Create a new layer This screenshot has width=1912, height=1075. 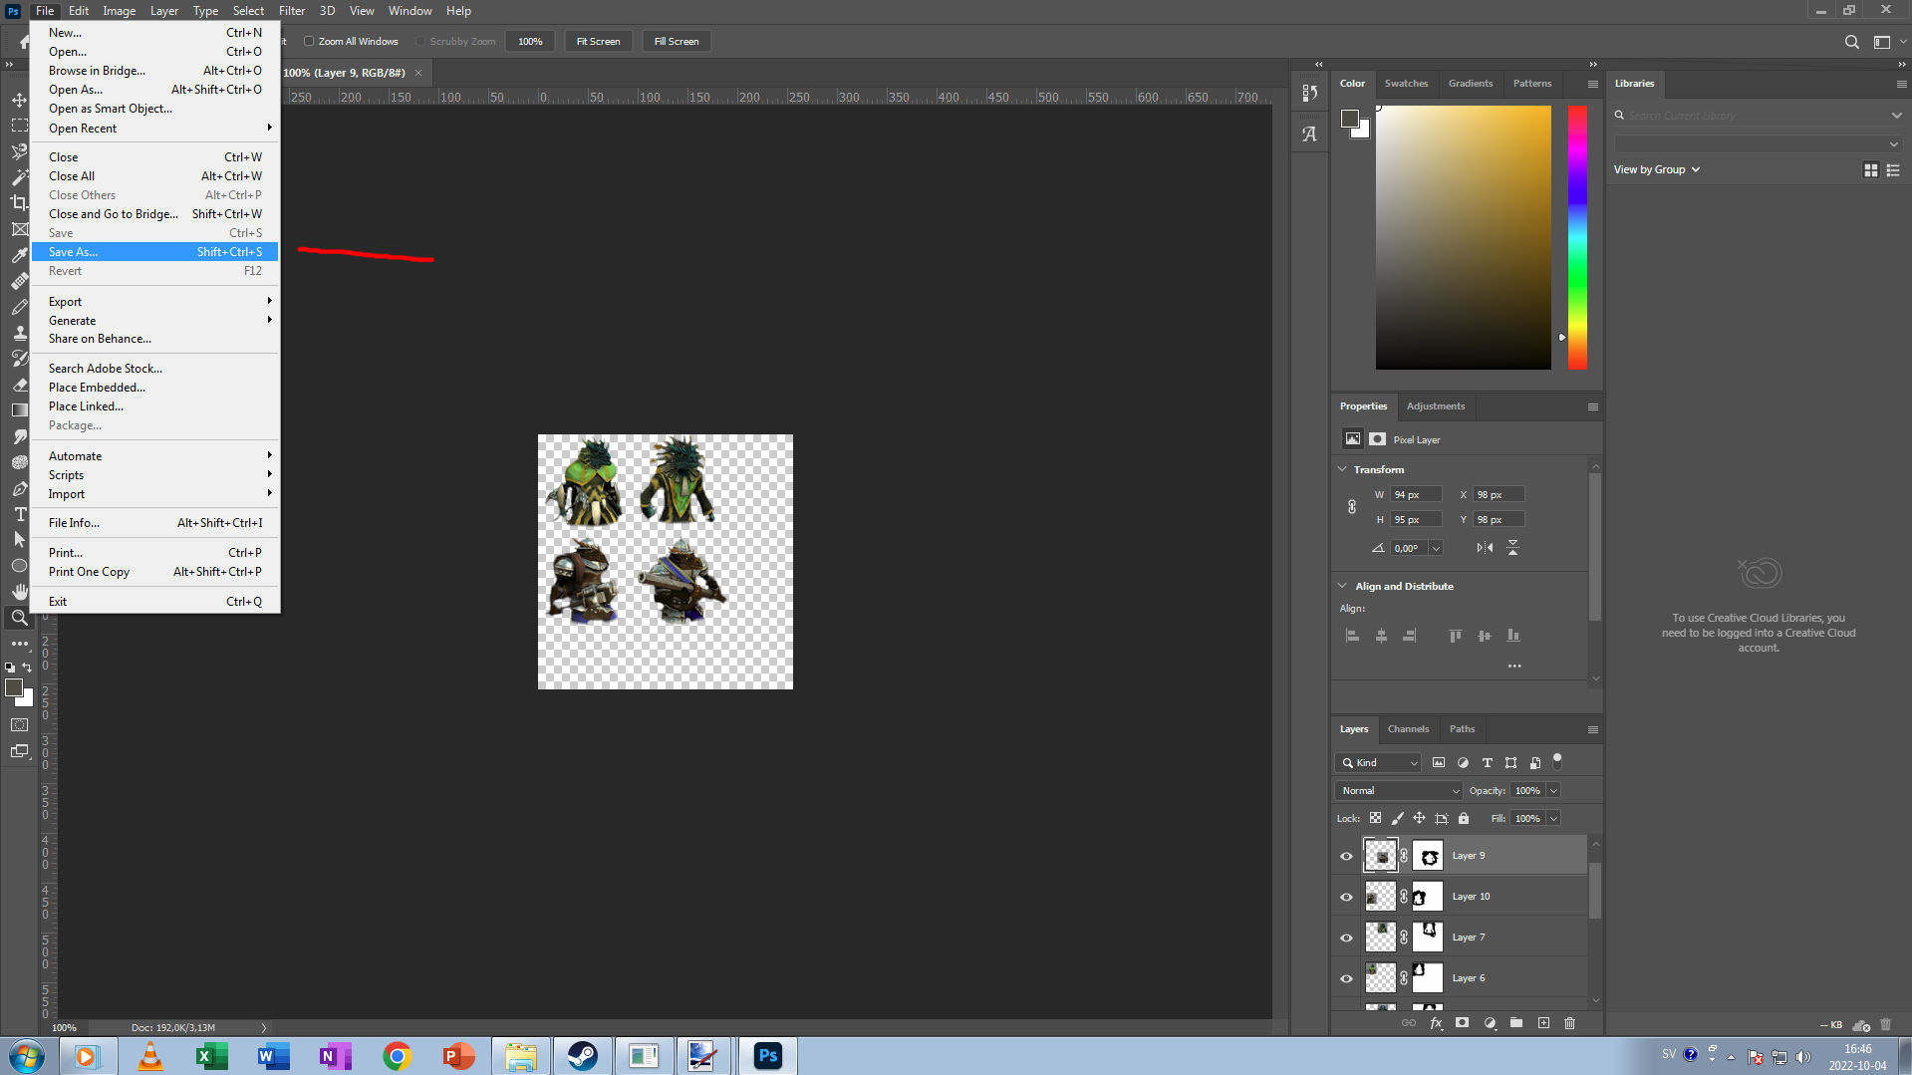click(x=1543, y=1023)
